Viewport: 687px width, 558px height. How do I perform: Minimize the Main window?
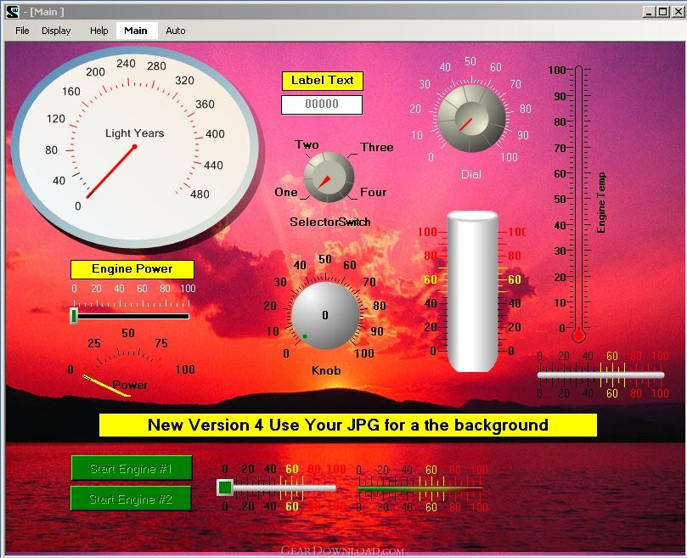(650, 12)
